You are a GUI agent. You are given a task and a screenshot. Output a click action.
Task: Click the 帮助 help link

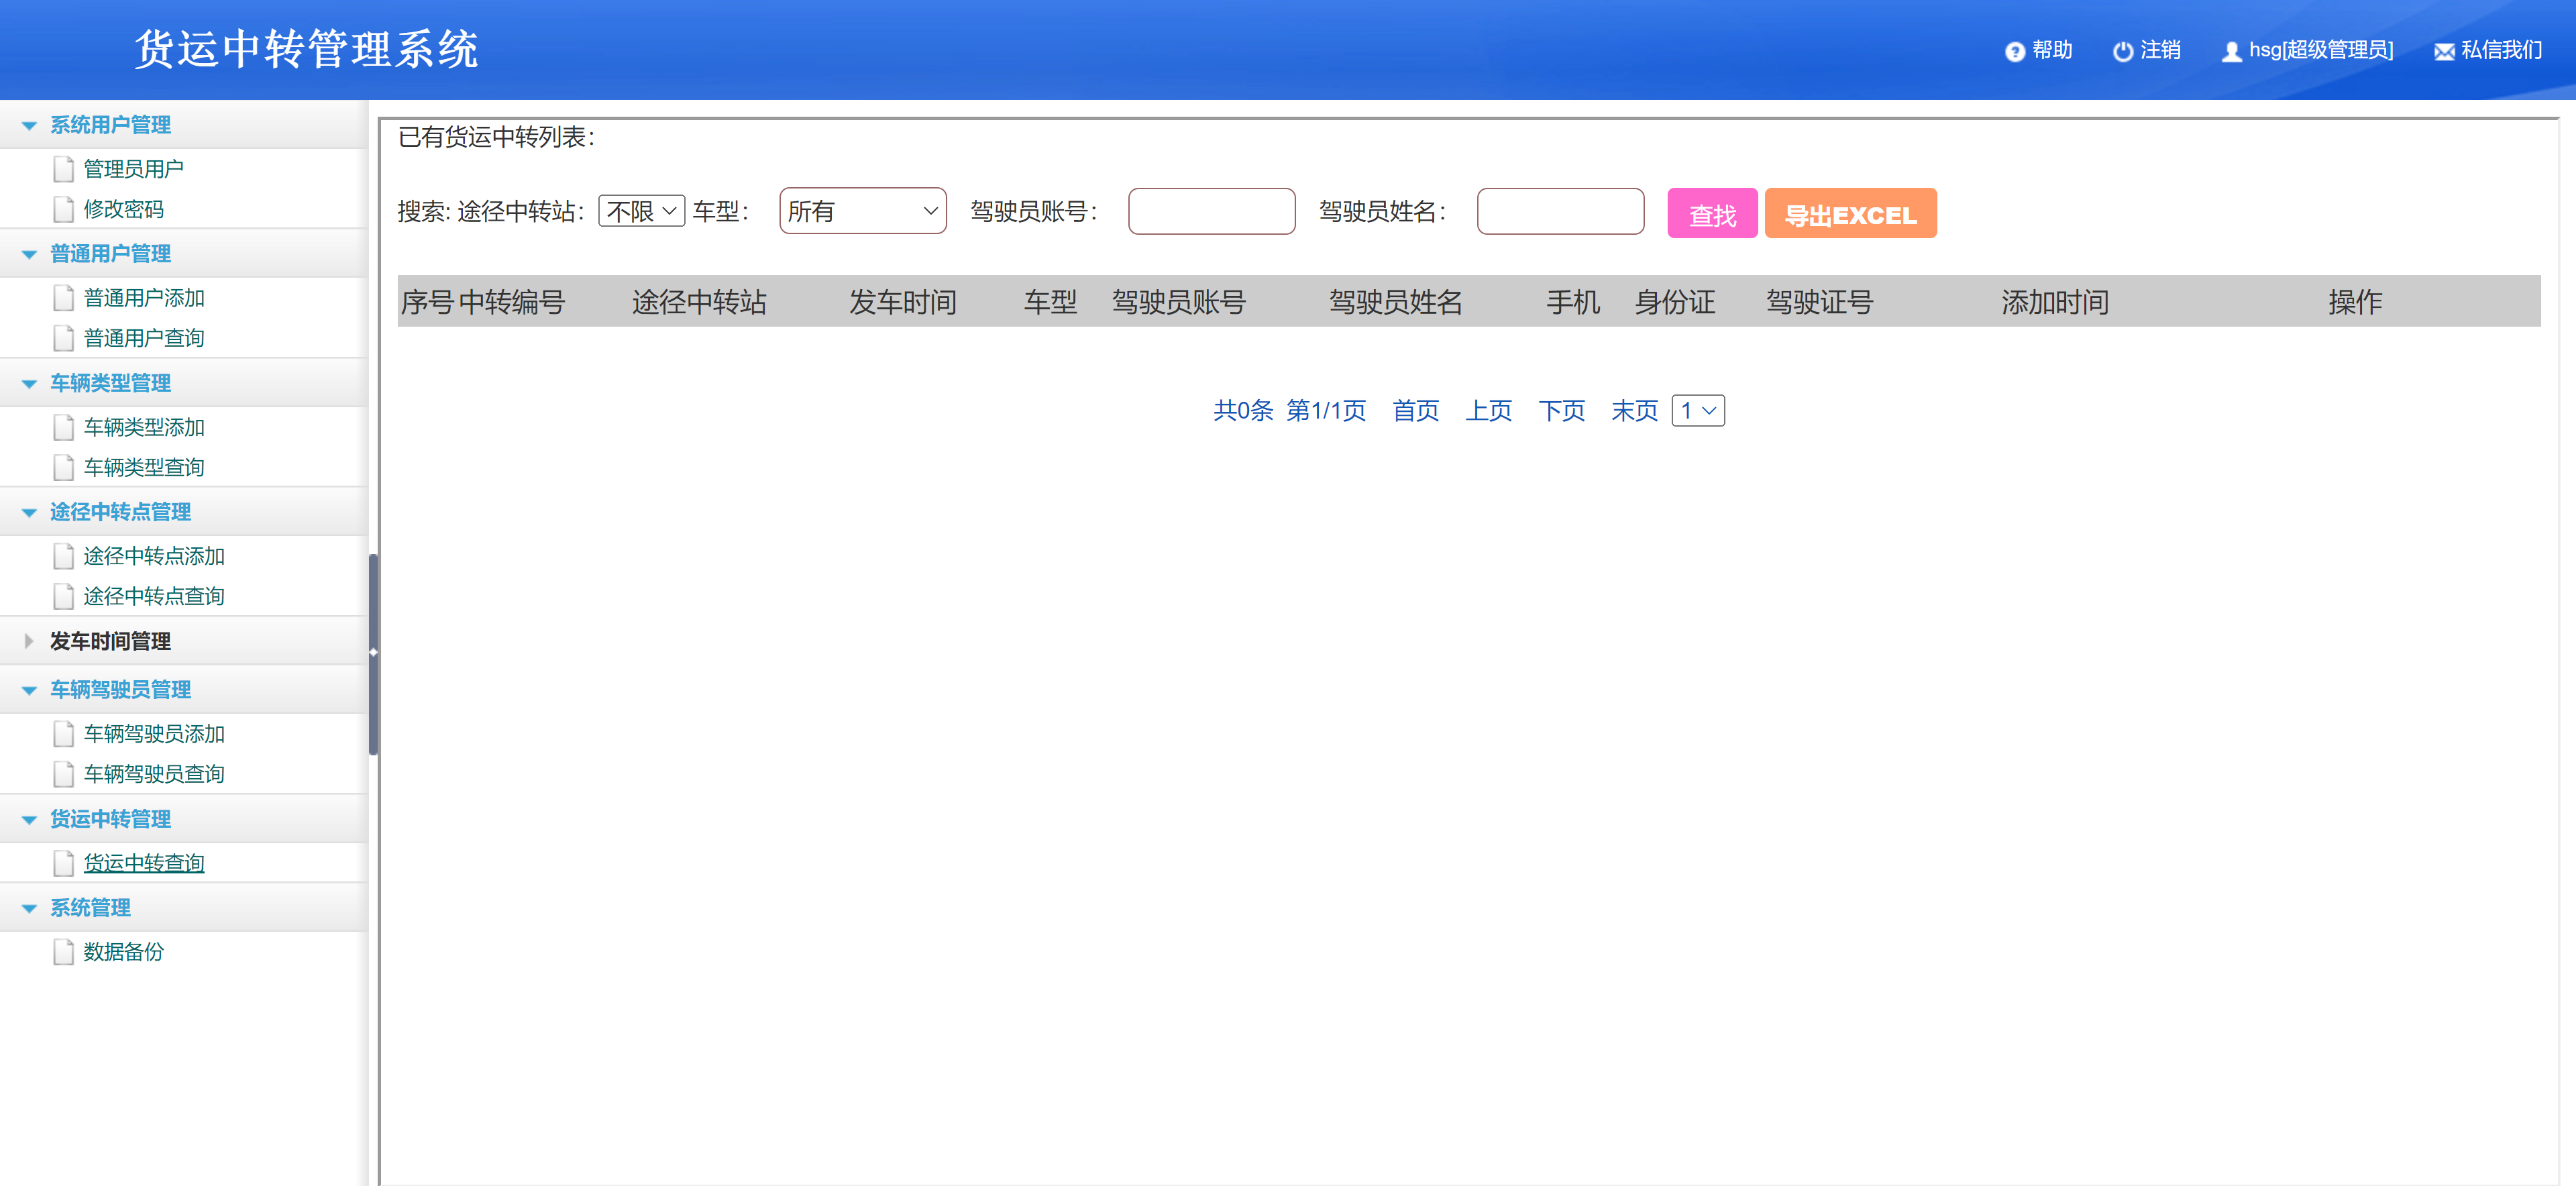[x=2052, y=50]
